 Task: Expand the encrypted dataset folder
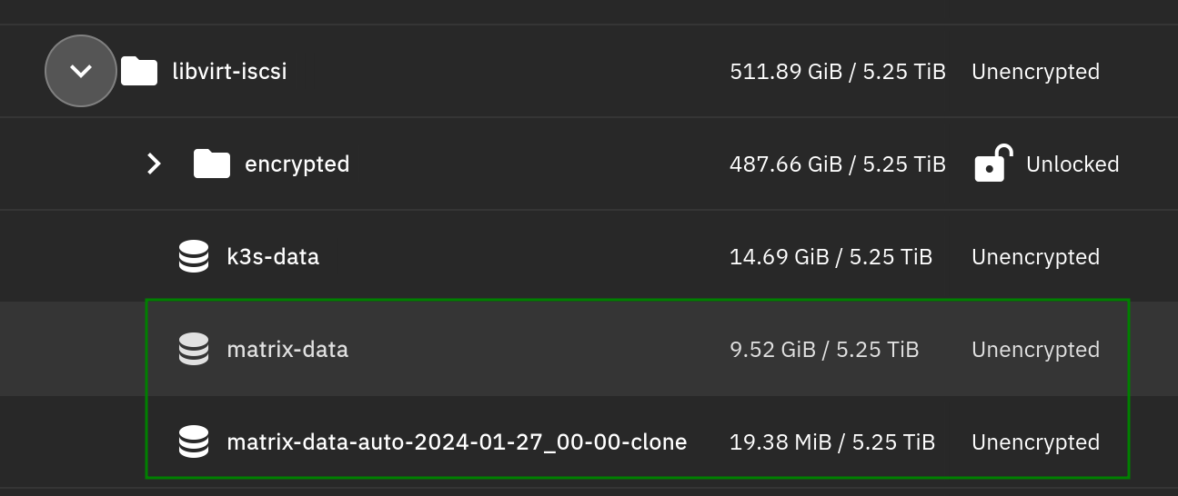click(x=155, y=164)
